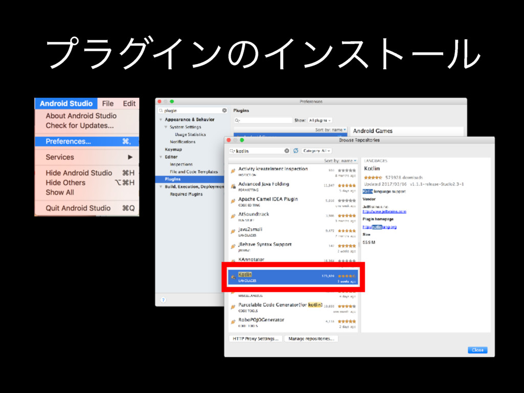Viewport: 524px width, 393px height.
Task: Click HTTP Proxy Settings... button
Action: coord(256,339)
